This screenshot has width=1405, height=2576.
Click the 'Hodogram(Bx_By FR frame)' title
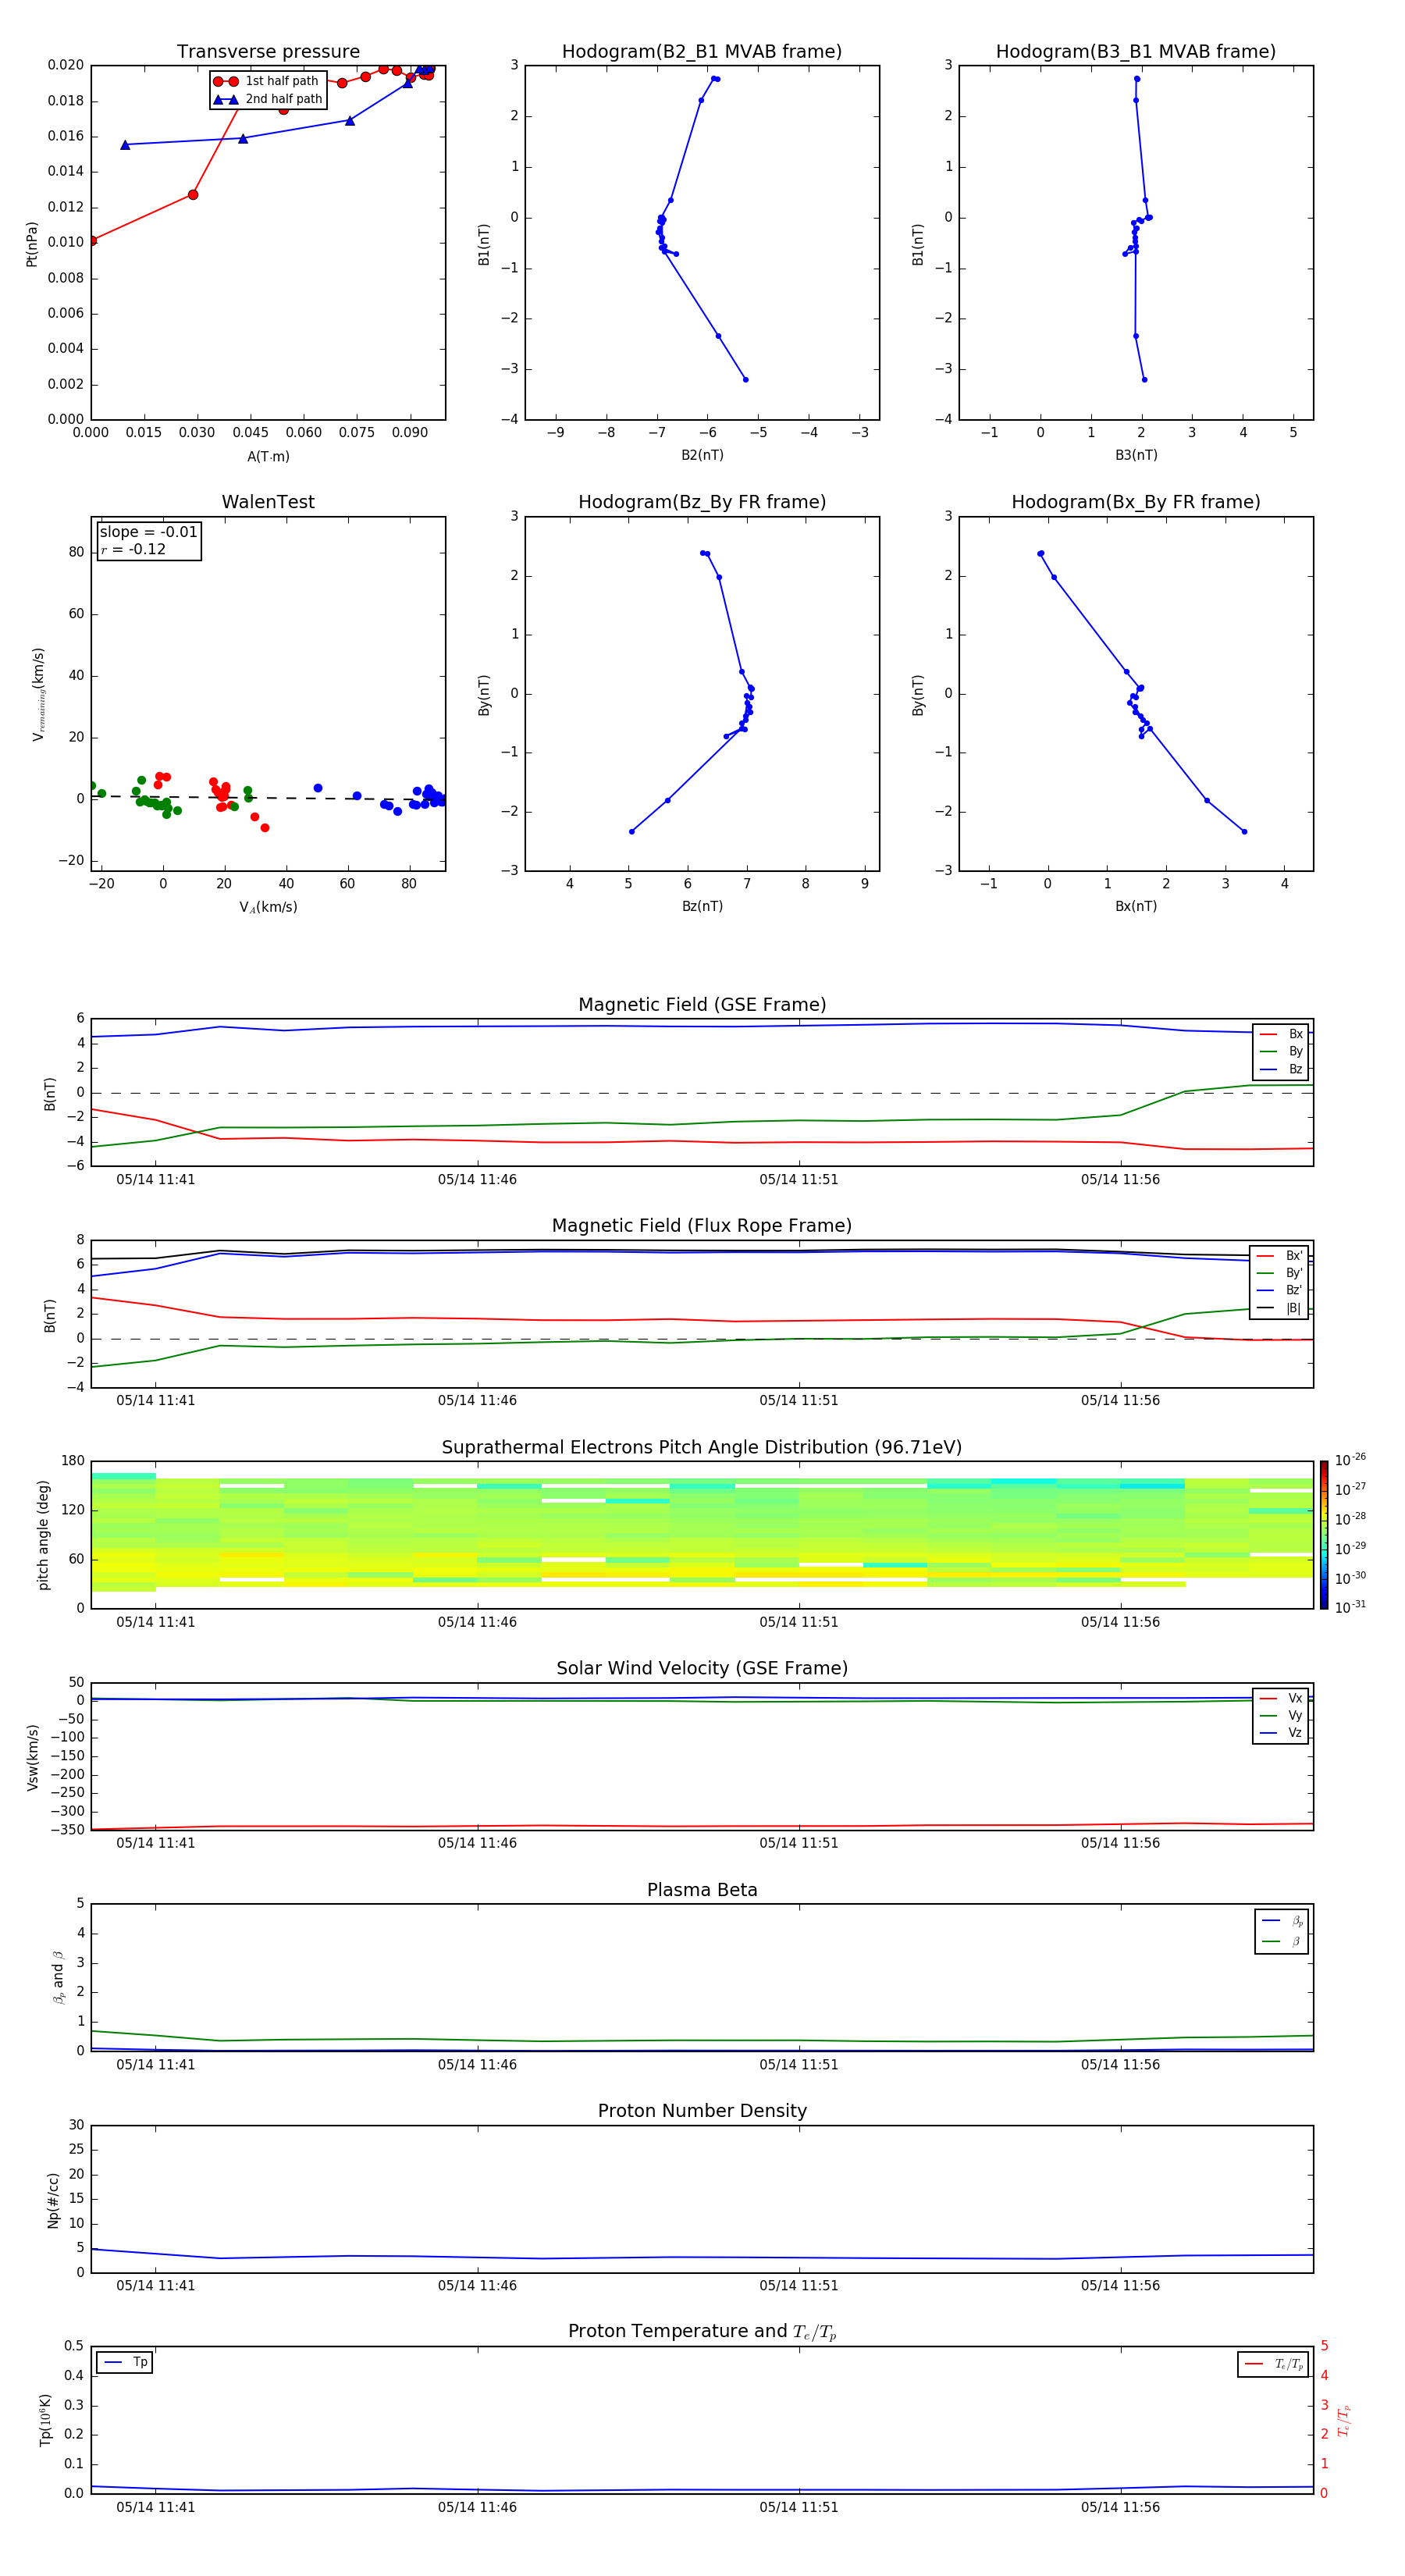[x=1136, y=502]
